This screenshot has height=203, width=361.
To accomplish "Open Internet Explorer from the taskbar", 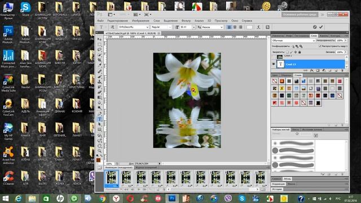I will [19, 198].
